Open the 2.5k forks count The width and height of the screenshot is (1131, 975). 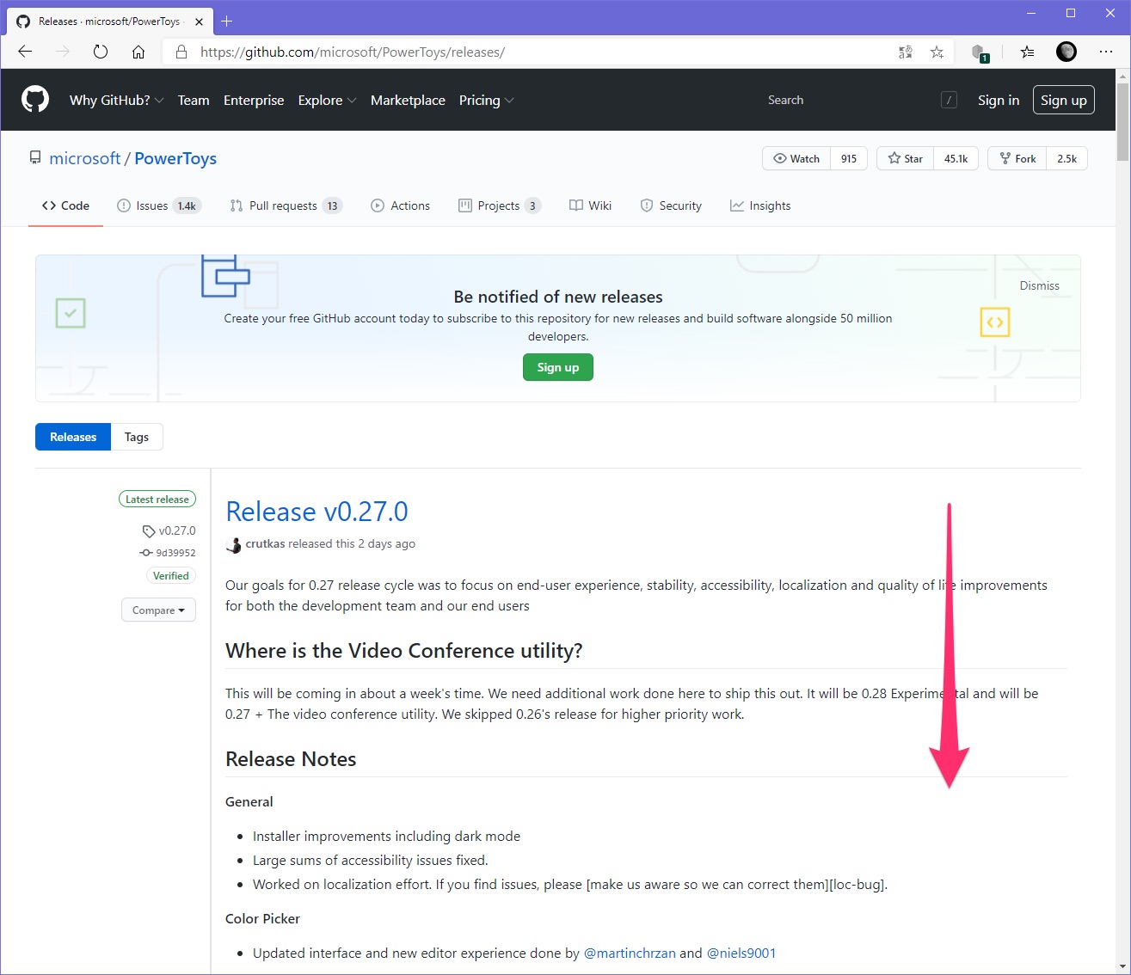click(1067, 158)
